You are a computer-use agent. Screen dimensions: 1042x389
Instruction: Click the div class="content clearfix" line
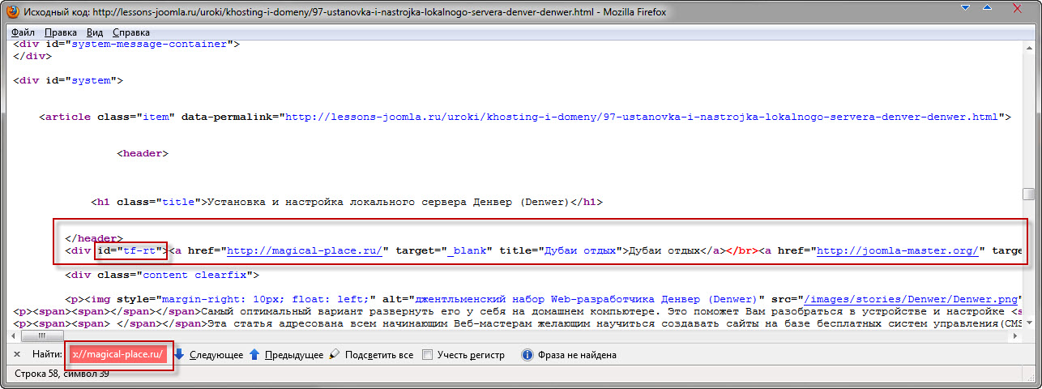point(162,275)
